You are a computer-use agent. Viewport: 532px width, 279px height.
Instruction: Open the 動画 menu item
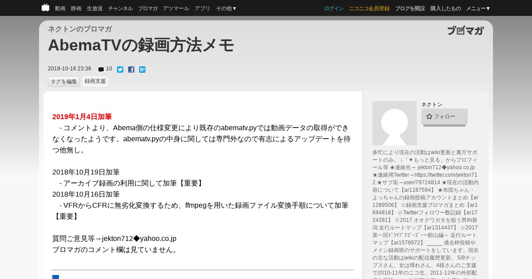pos(60,8)
